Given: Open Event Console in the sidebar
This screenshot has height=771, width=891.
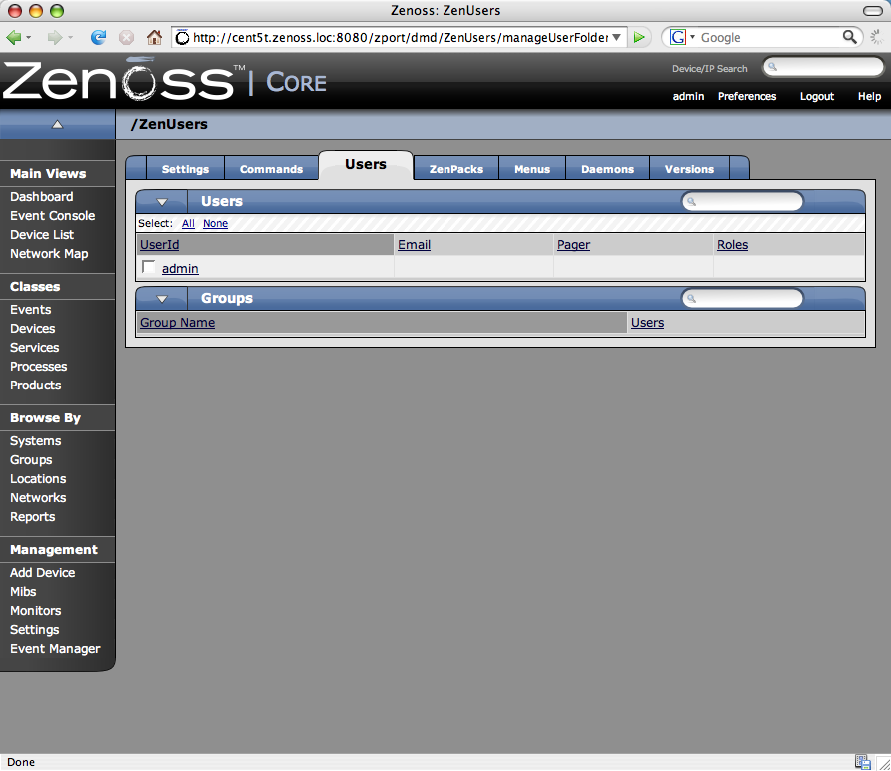Looking at the screenshot, I should (x=52, y=216).
